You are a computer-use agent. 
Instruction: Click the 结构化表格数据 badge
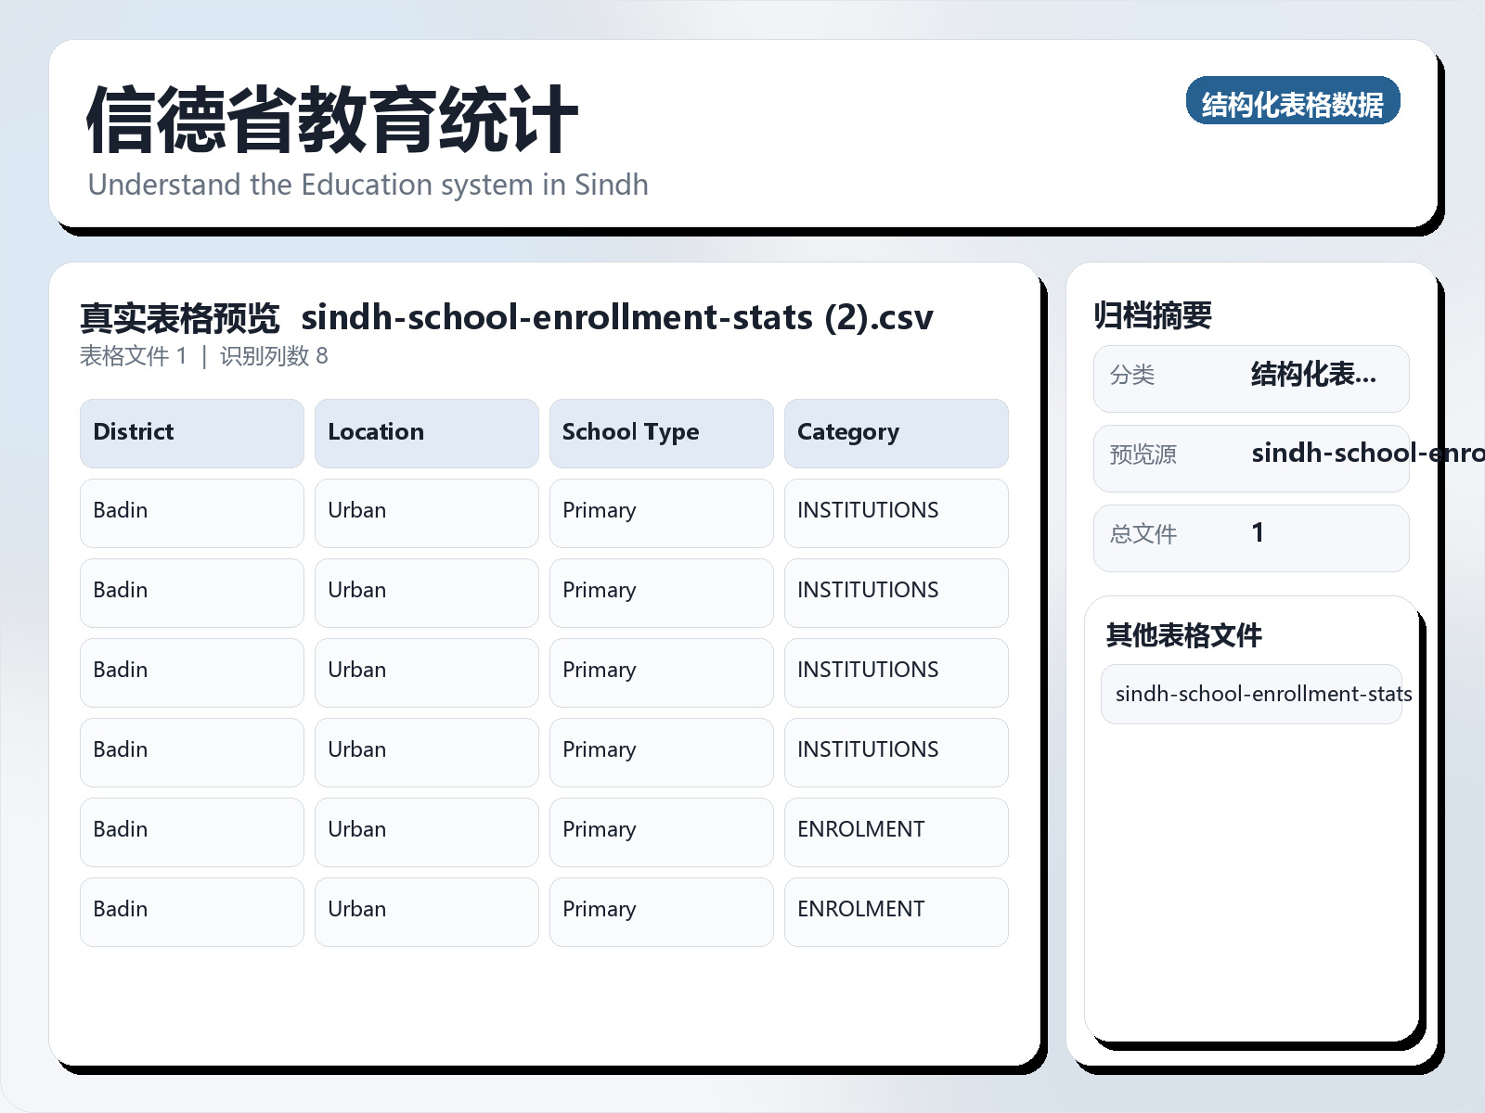pyautogui.click(x=1293, y=102)
